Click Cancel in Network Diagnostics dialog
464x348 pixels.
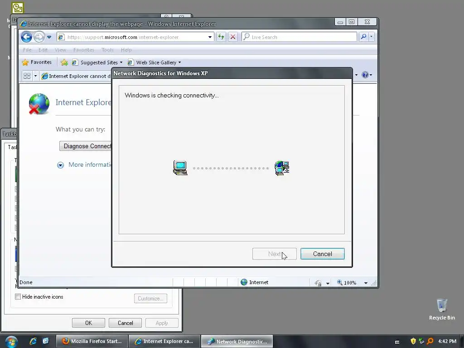tap(323, 254)
